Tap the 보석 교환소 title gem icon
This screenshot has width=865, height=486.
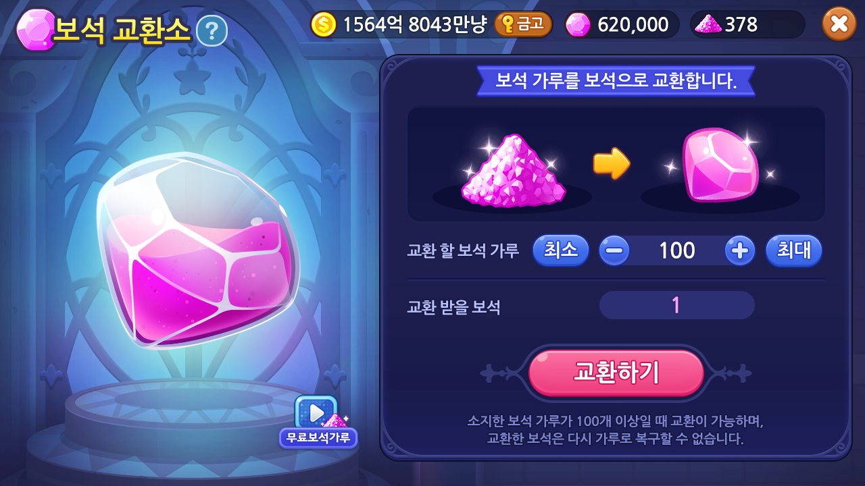(x=35, y=30)
